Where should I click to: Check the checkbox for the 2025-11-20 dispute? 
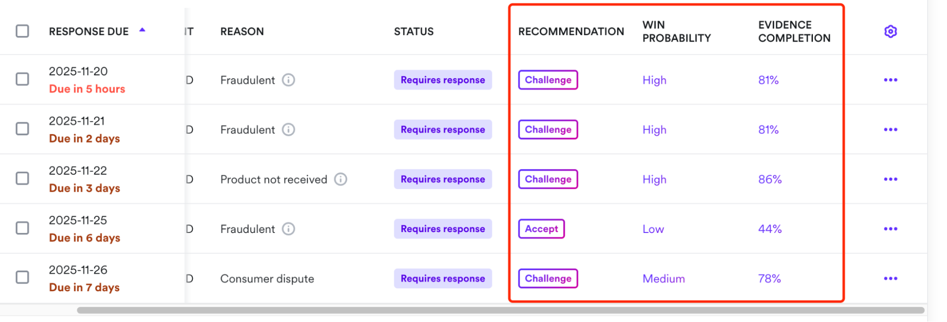[x=22, y=80]
